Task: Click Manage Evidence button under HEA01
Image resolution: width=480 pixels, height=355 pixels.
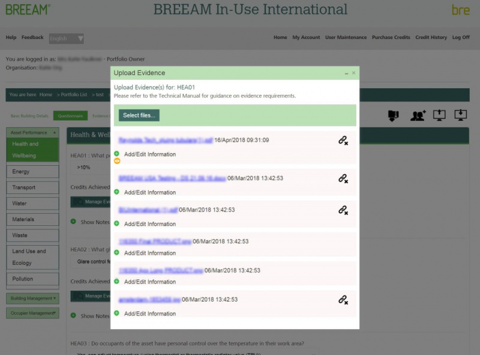Action: pos(91,202)
